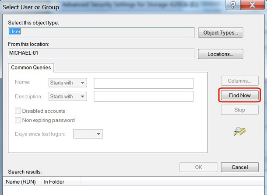Confirm with the OK button
This screenshot has width=267, height=195.
pyautogui.click(x=198, y=167)
